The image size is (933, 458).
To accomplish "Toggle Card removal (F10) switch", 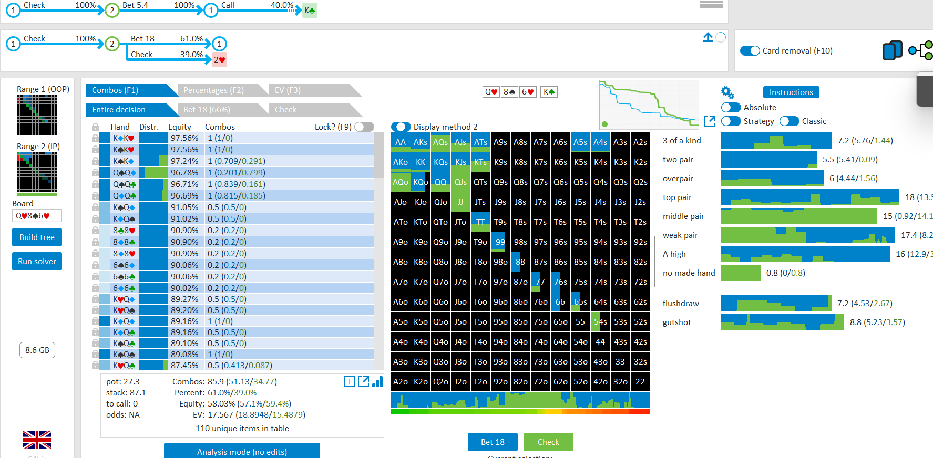I will 750,50.
